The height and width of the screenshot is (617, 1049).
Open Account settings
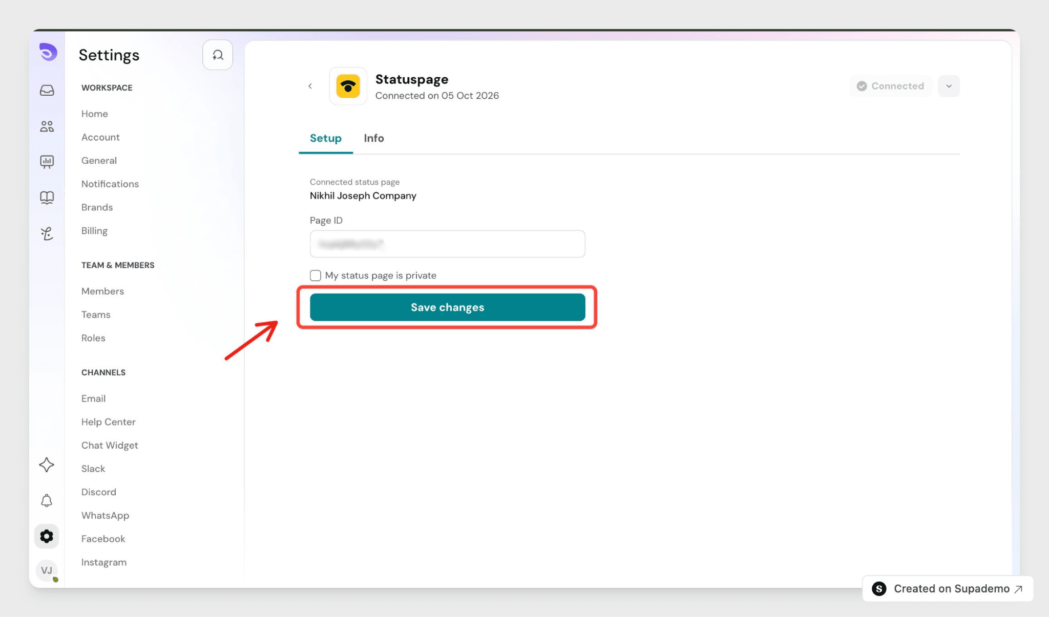[x=100, y=137]
